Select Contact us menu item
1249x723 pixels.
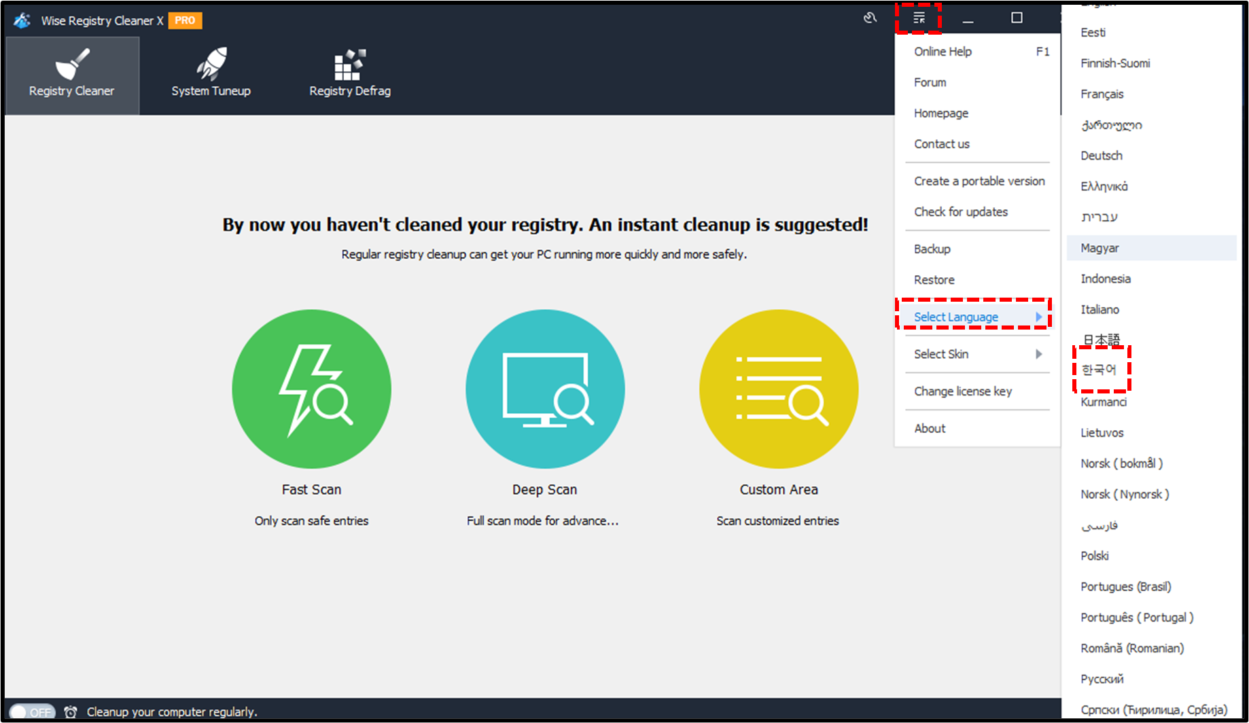[x=977, y=144]
